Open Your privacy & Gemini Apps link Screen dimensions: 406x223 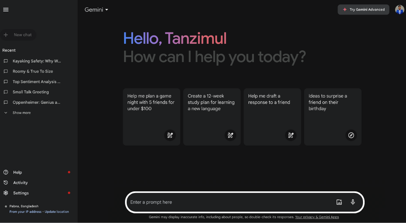click(x=317, y=217)
